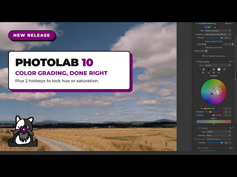Open the Color Grading Preset dropdown
This screenshot has height=177, width=237.
(218, 65)
